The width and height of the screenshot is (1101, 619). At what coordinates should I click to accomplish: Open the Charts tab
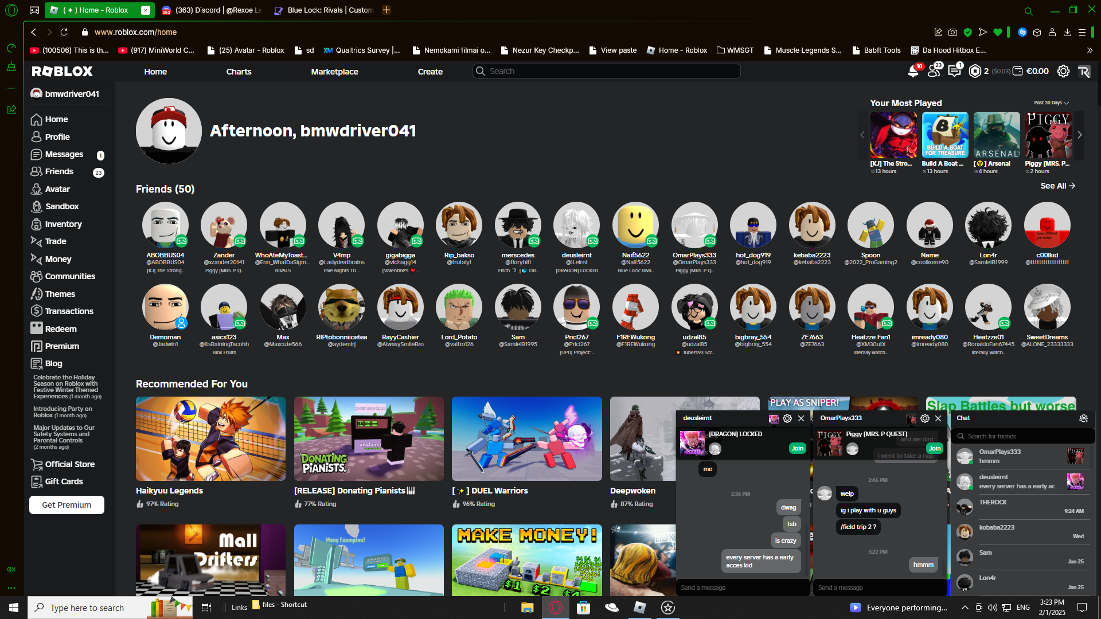pos(239,72)
